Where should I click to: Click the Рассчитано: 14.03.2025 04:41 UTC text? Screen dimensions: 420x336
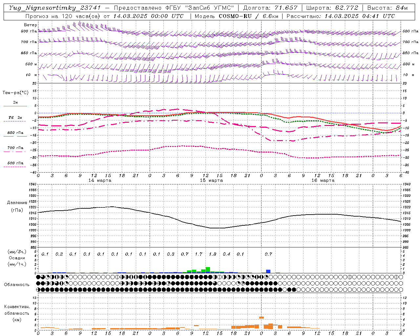coord(340,16)
